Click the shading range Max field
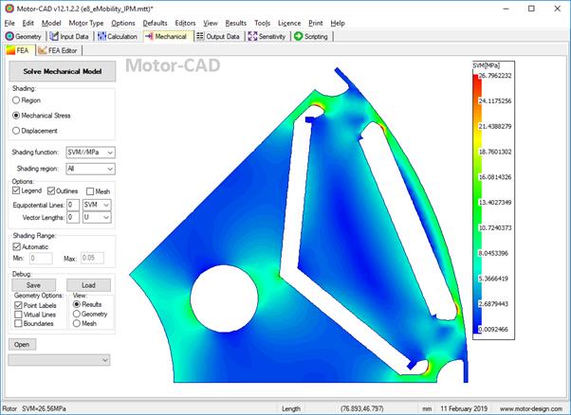Image resolution: width=571 pixels, height=415 pixels. 92,259
